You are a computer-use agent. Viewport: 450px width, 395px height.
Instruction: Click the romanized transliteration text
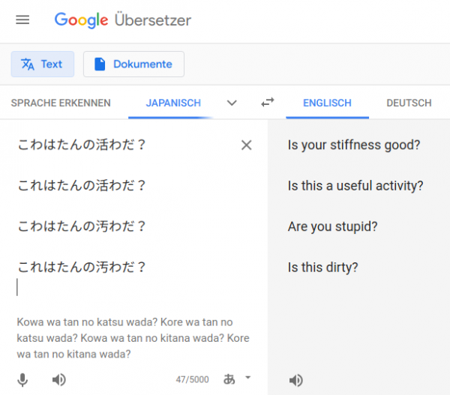point(133,338)
